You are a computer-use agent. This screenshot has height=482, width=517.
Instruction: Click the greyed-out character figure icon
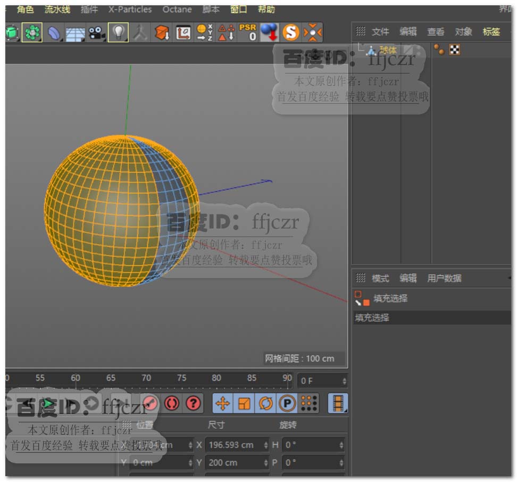point(140,32)
